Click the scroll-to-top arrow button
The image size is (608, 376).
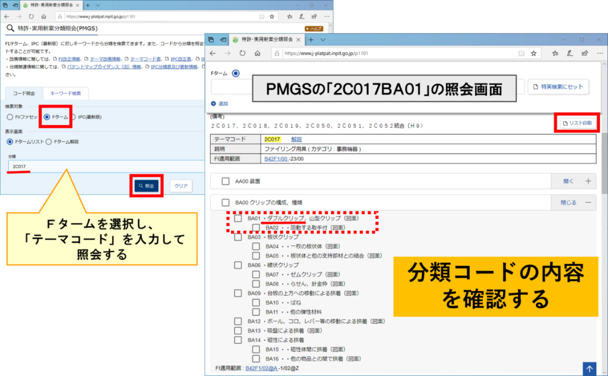click(589, 368)
